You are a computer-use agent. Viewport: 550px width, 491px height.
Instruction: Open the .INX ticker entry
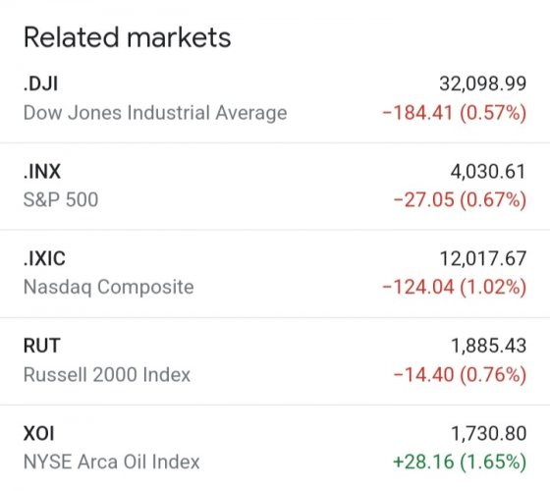click(x=42, y=171)
